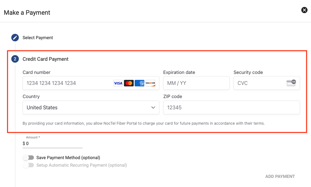Viewport: 311px width, 187px height.
Task: Click the Discover card logo
Action: pos(151,83)
